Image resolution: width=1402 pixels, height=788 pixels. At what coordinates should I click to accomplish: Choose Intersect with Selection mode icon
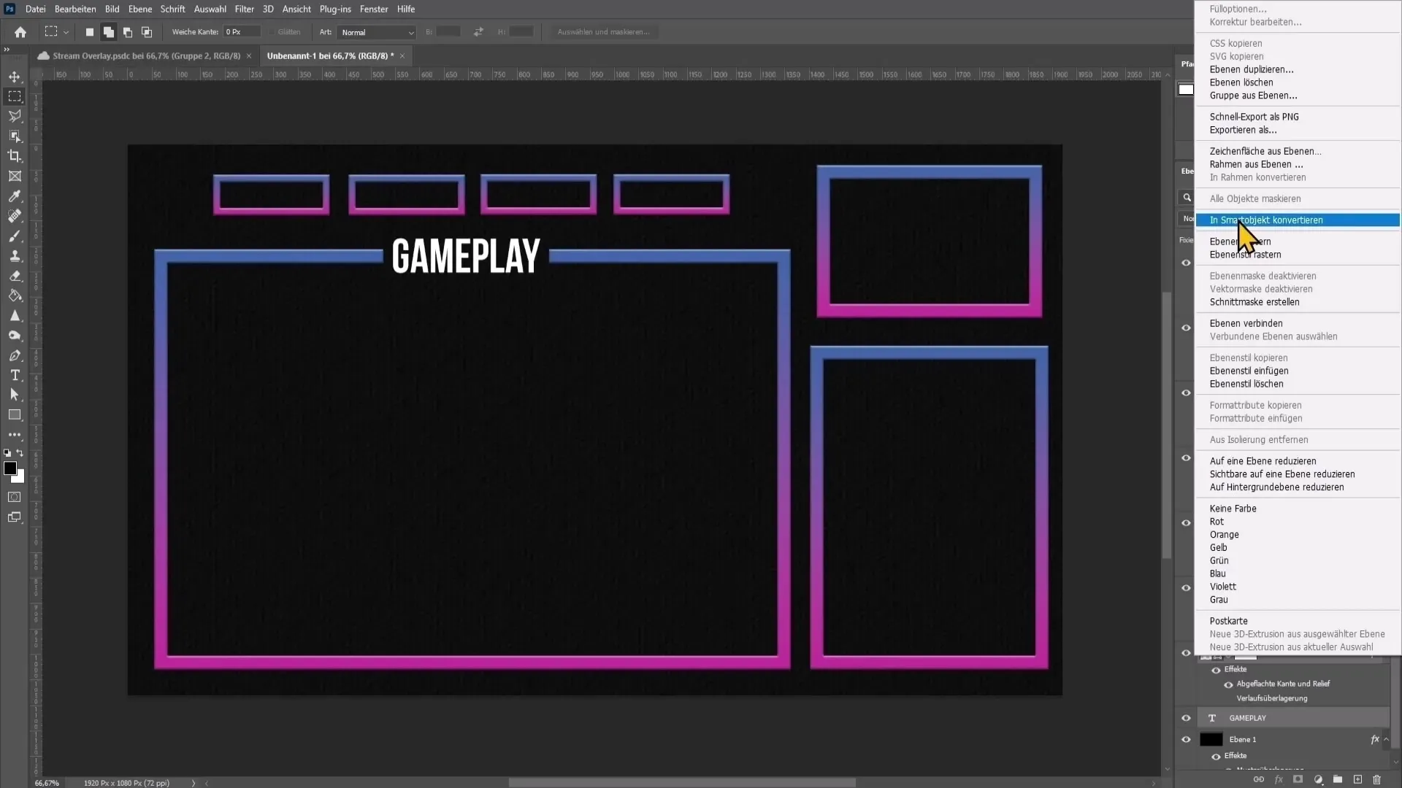pyautogui.click(x=146, y=32)
